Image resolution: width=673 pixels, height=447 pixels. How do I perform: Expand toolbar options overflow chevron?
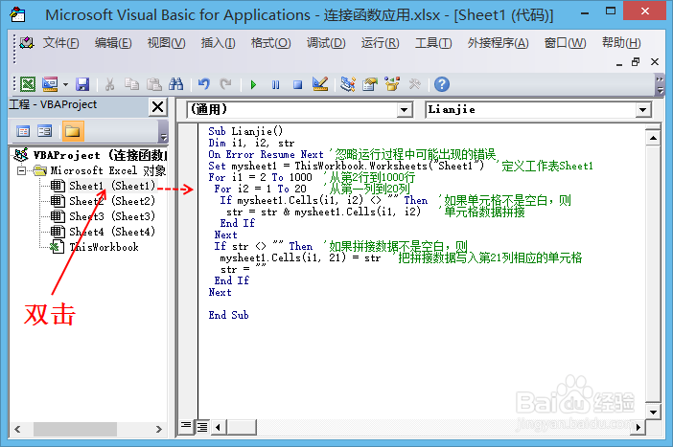(x=661, y=84)
